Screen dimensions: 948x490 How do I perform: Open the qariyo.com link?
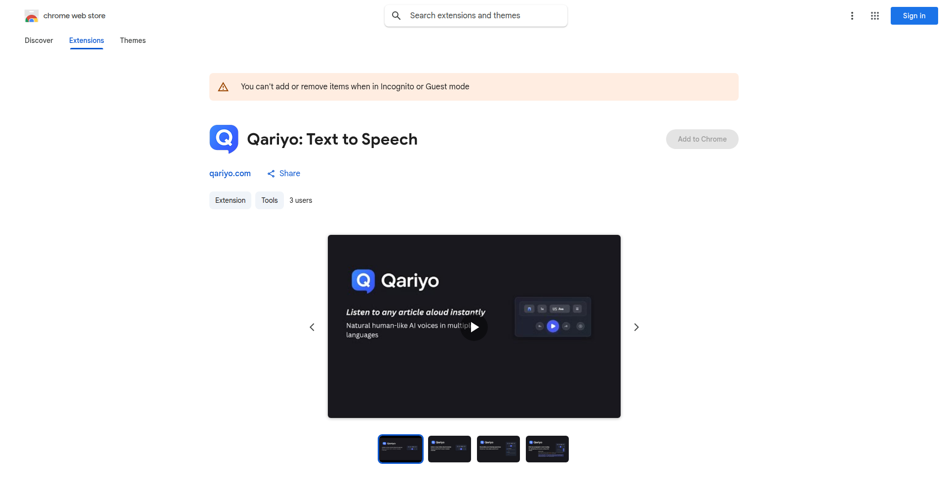230,173
